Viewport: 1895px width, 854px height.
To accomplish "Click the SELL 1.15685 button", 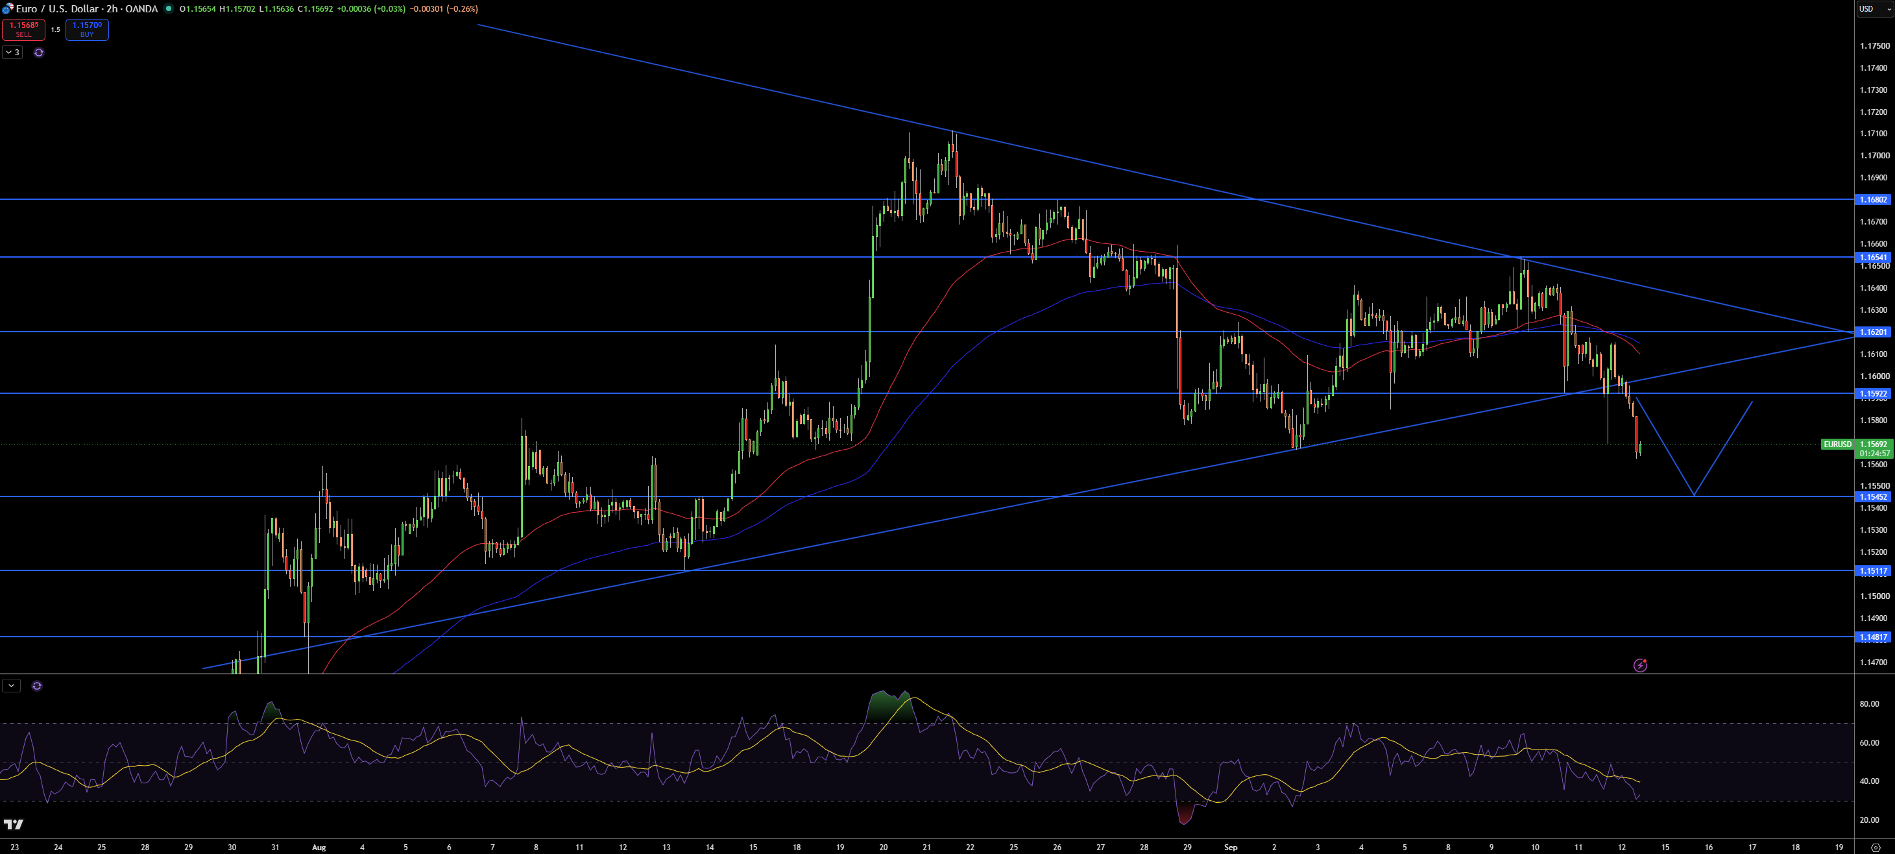I will click(23, 29).
